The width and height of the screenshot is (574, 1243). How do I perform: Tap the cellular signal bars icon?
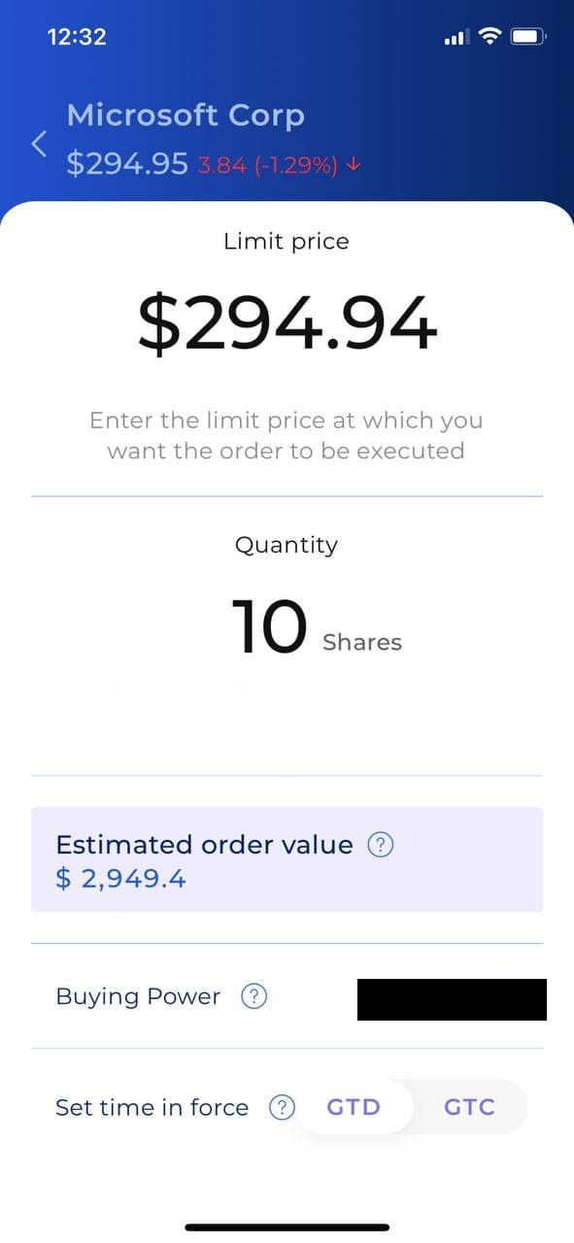point(456,38)
